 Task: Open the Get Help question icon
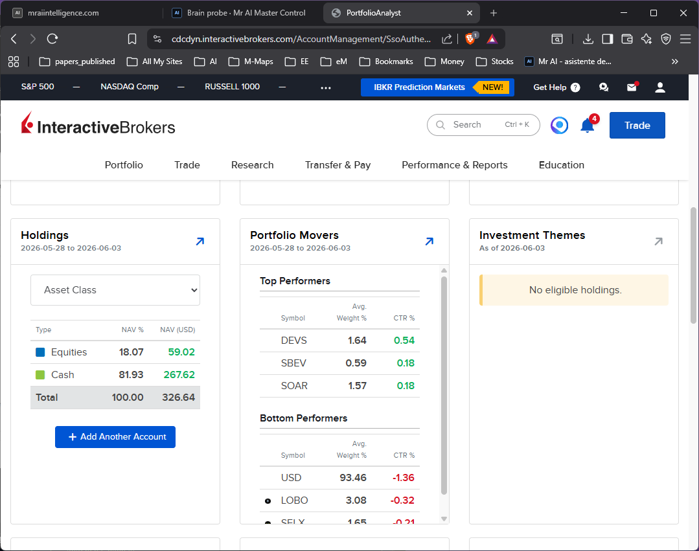pyautogui.click(x=575, y=87)
